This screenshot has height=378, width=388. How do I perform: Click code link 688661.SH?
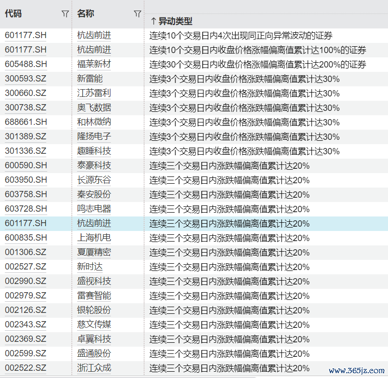(26, 122)
